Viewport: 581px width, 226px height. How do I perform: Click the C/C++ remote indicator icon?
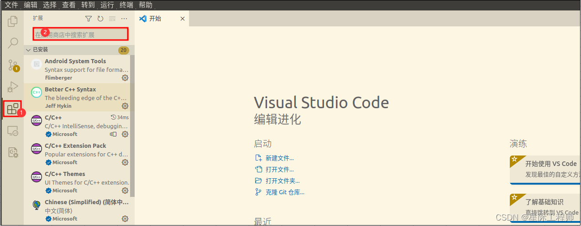pyautogui.click(x=113, y=134)
